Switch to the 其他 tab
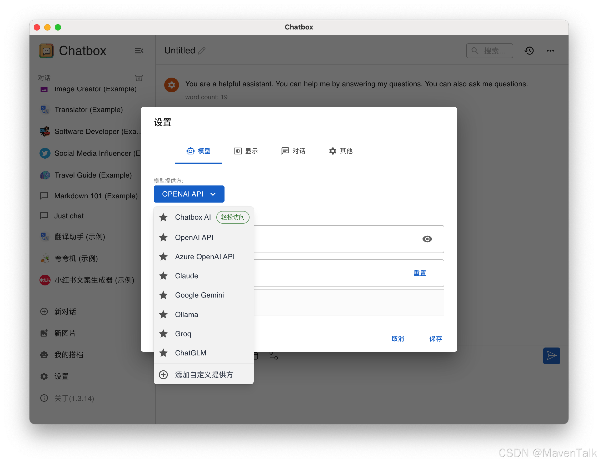598x463 pixels. (x=340, y=151)
